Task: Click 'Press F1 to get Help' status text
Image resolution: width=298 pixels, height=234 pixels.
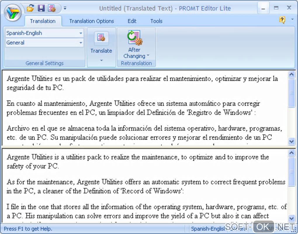Action: [x=27, y=229]
